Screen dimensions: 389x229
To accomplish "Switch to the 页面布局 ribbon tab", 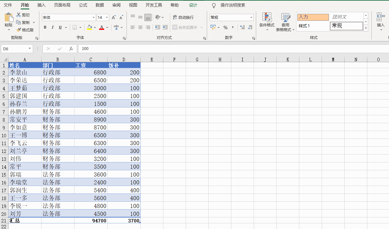I will [62, 5].
